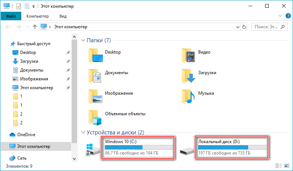Open the Загрузки folder icon in the Папки section
This screenshot has width=293, height=171.
188,76
